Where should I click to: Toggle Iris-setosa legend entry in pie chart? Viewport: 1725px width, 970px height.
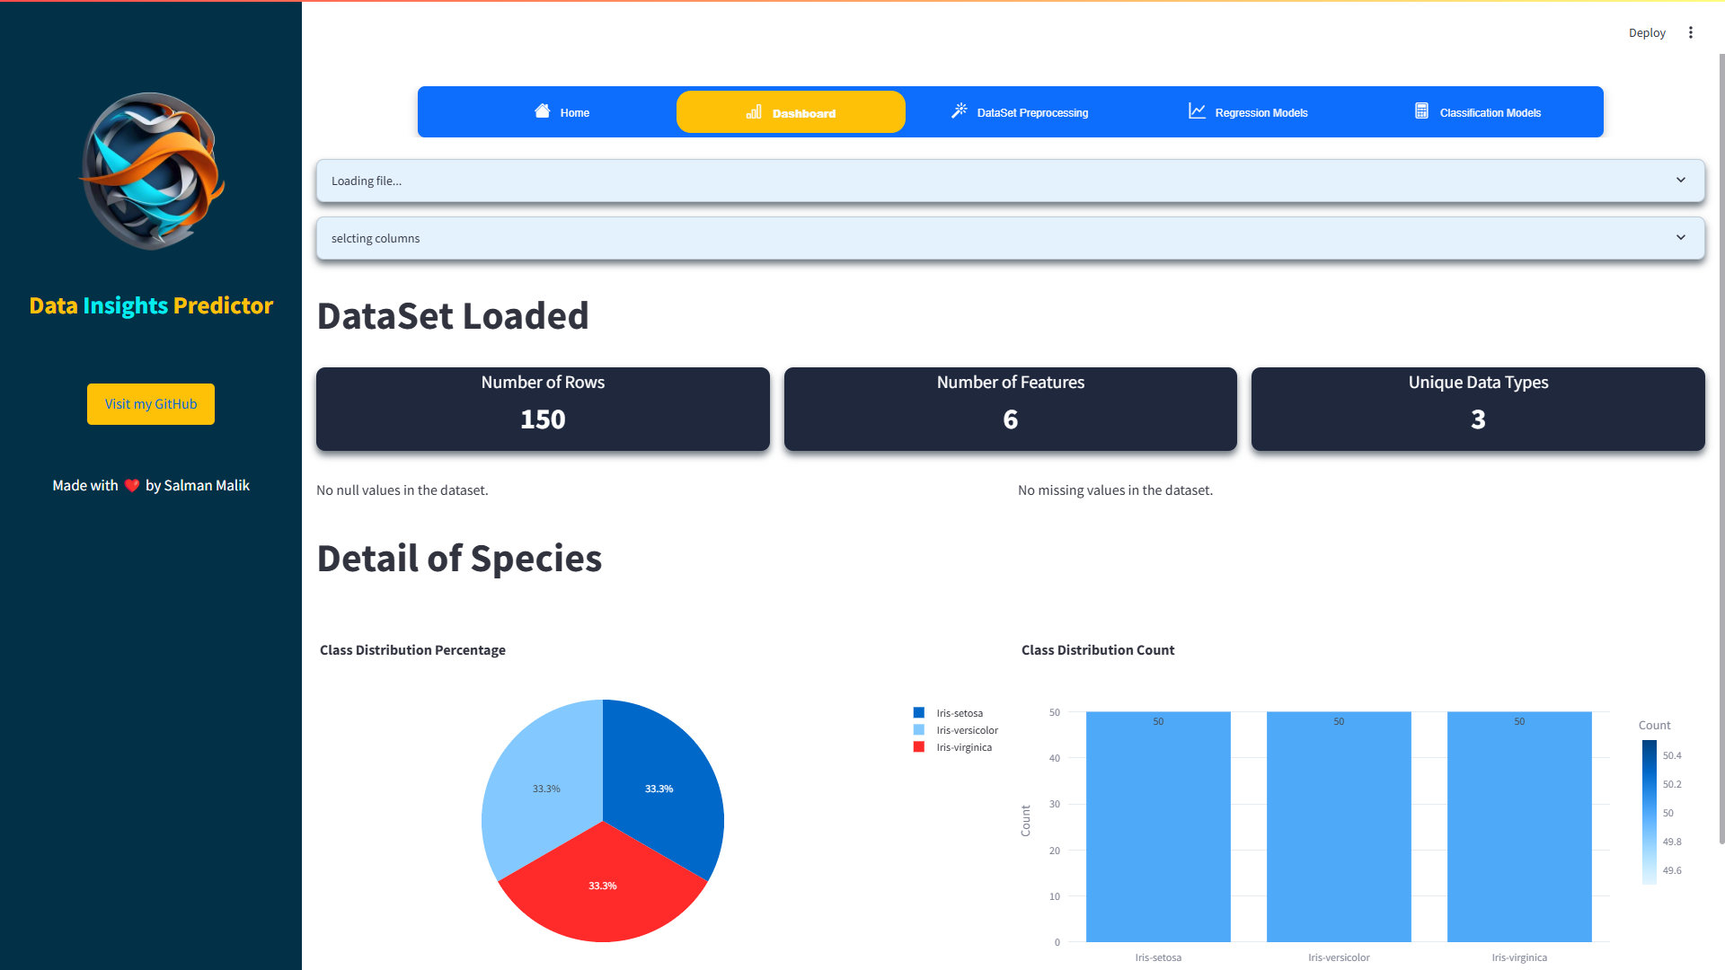coord(959,713)
